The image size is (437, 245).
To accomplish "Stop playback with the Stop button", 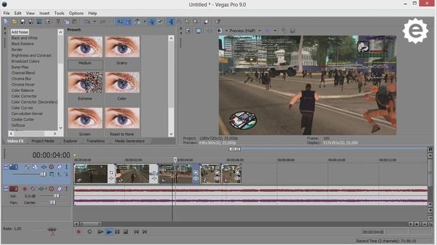I will point(126,231).
